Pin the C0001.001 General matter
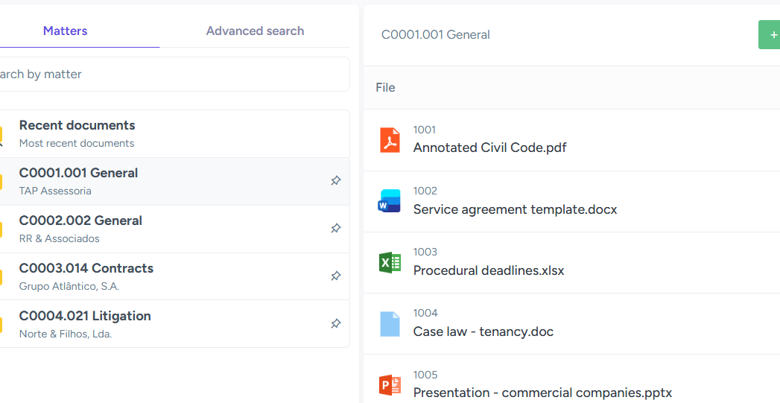The width and height of the screenshot is (780, 403). [336, 180]
